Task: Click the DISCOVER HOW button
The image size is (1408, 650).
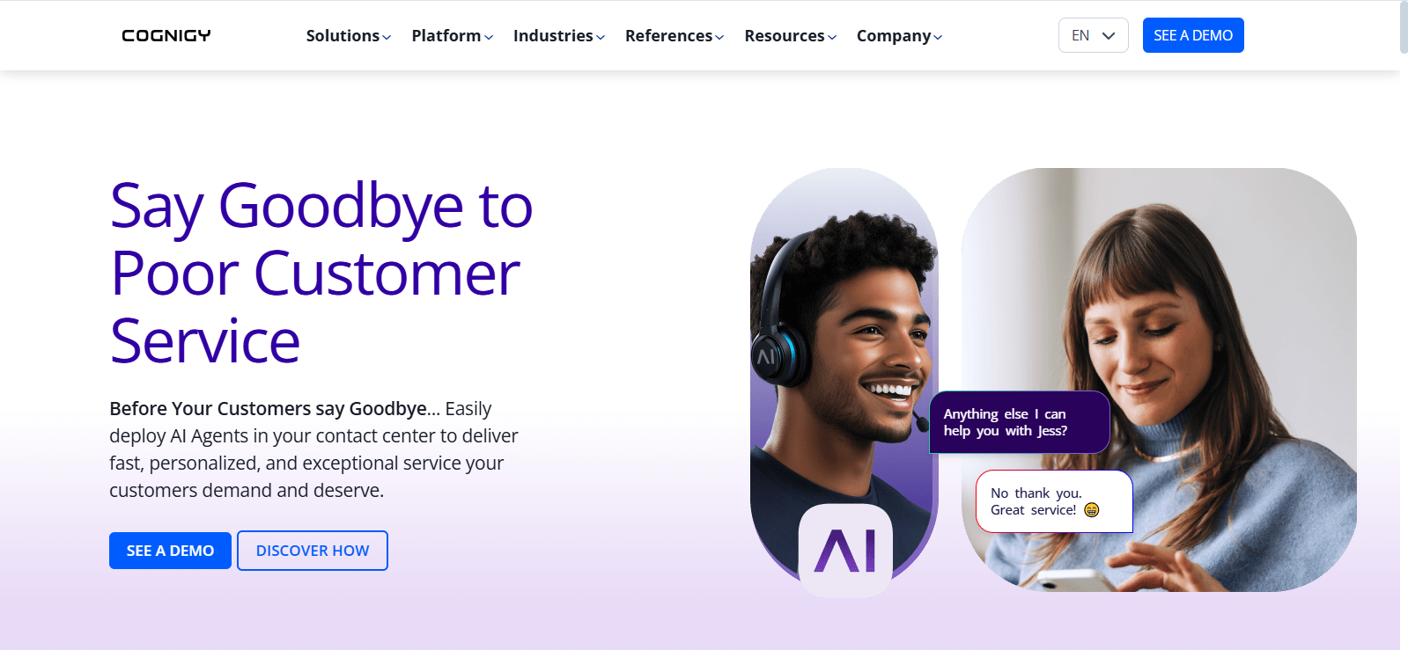Action: [313, 551]
